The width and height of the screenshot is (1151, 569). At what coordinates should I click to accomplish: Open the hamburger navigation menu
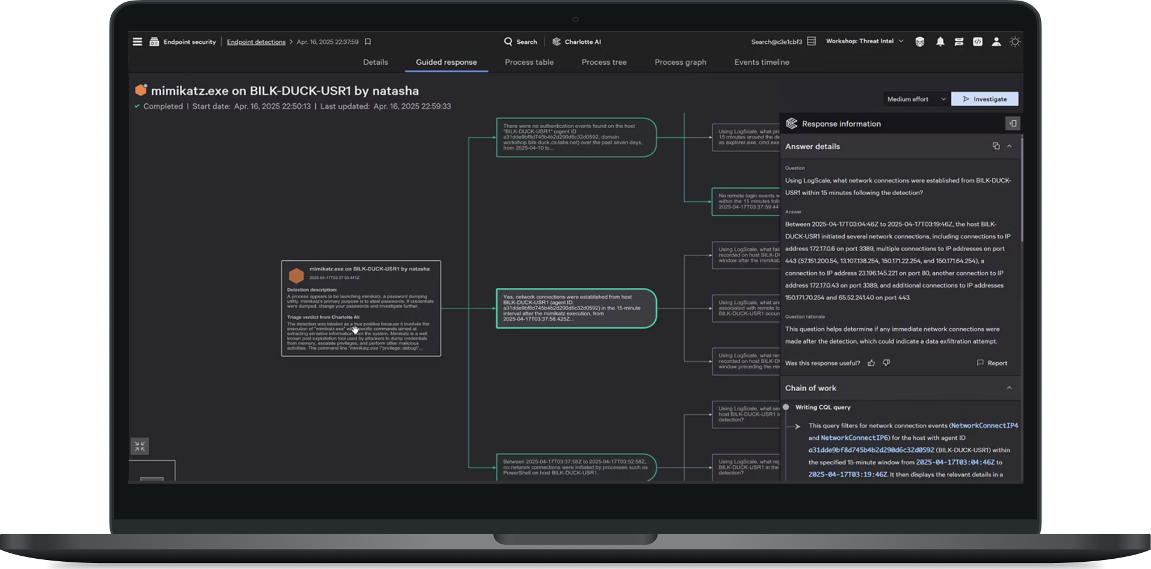tap(137, 41)
